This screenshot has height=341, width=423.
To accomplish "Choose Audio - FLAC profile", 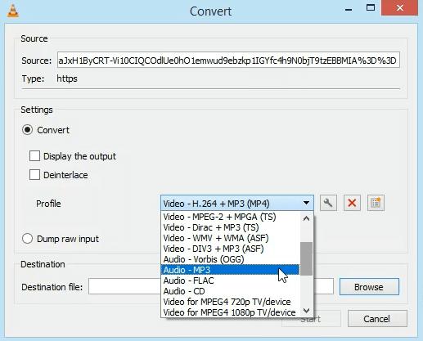I will 230,280.
